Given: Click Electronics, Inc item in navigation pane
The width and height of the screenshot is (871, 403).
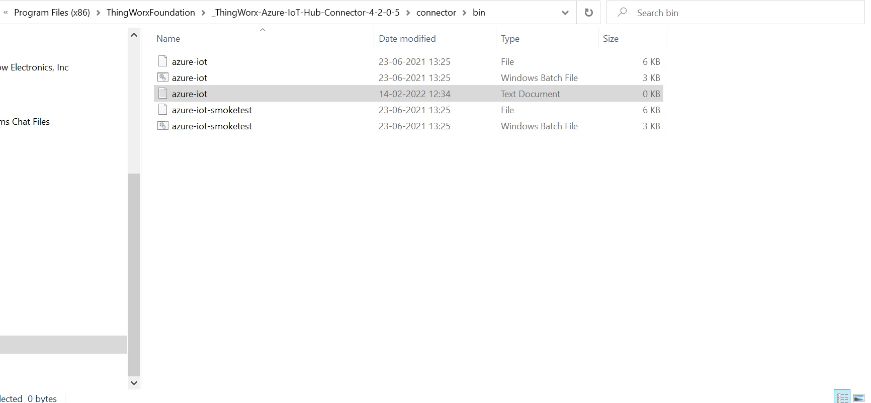Looking at the screenshot, I should 34,67.
